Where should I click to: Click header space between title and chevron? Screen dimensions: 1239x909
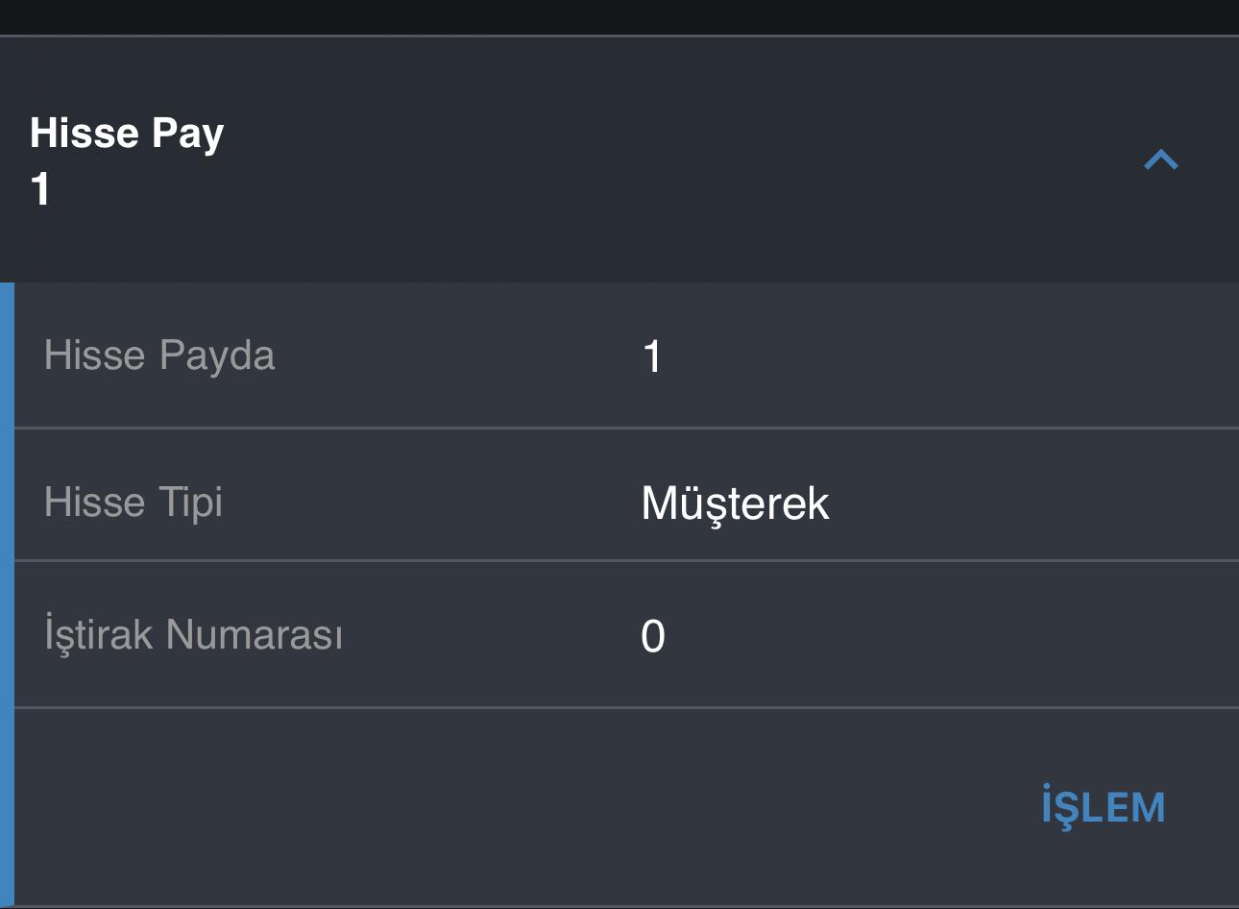tap(672, 160)
